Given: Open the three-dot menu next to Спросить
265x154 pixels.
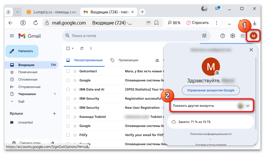Looking at the screenshot, I should (217, 23).
